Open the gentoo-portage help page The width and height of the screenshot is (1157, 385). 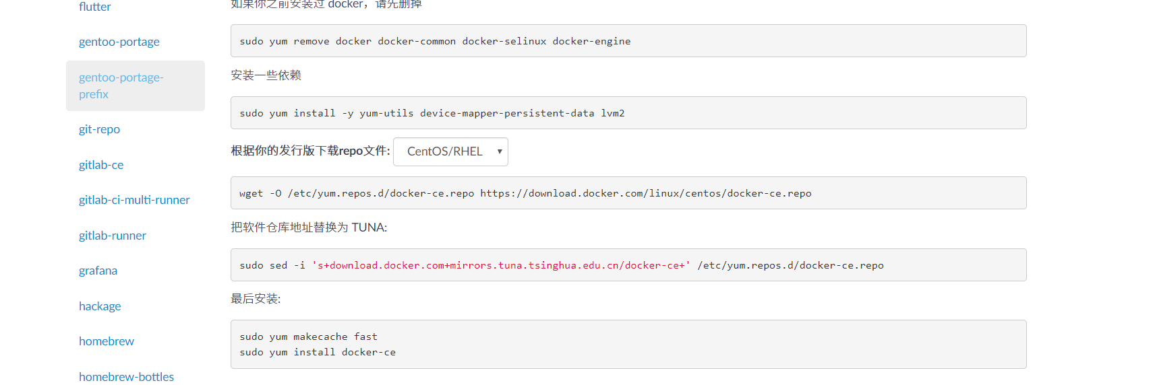point(119,42)
